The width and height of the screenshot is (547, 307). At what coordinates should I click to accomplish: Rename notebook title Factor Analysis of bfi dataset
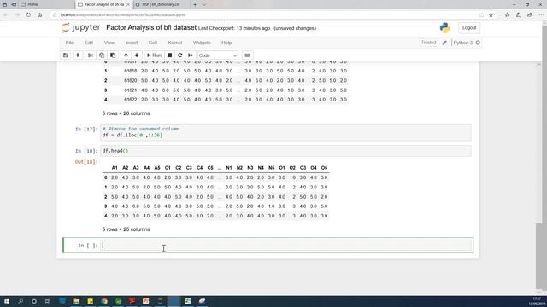coord(151,28)
